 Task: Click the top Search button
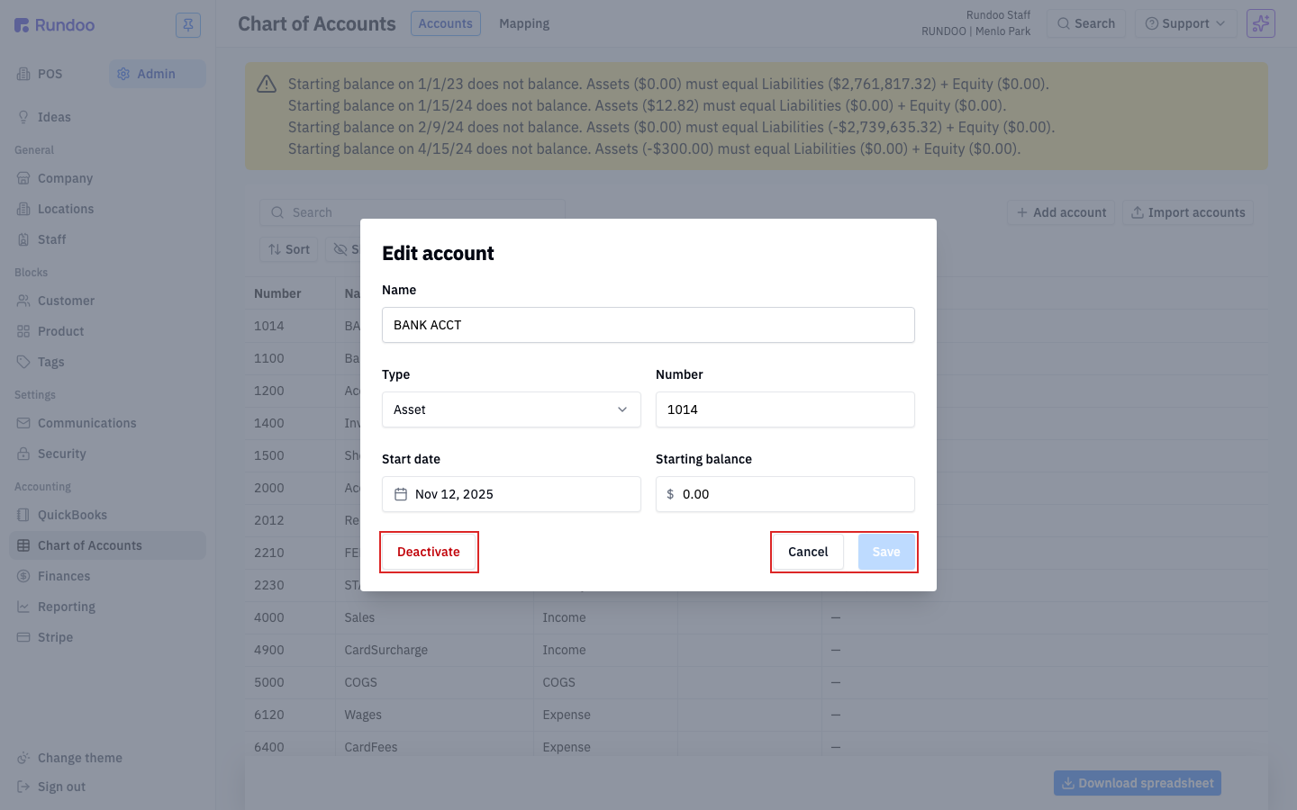click(1085, 23)
